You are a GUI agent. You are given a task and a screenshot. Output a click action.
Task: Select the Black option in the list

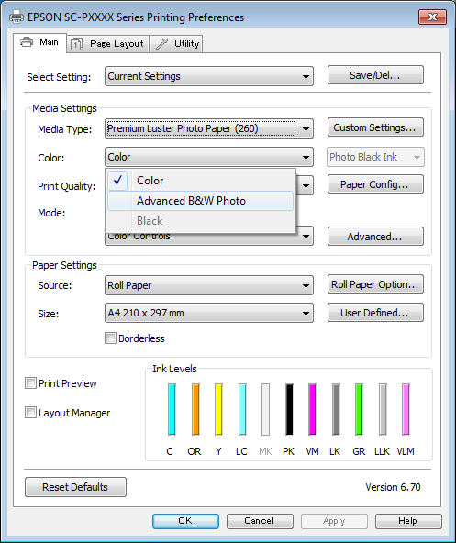tap(200, 221)
